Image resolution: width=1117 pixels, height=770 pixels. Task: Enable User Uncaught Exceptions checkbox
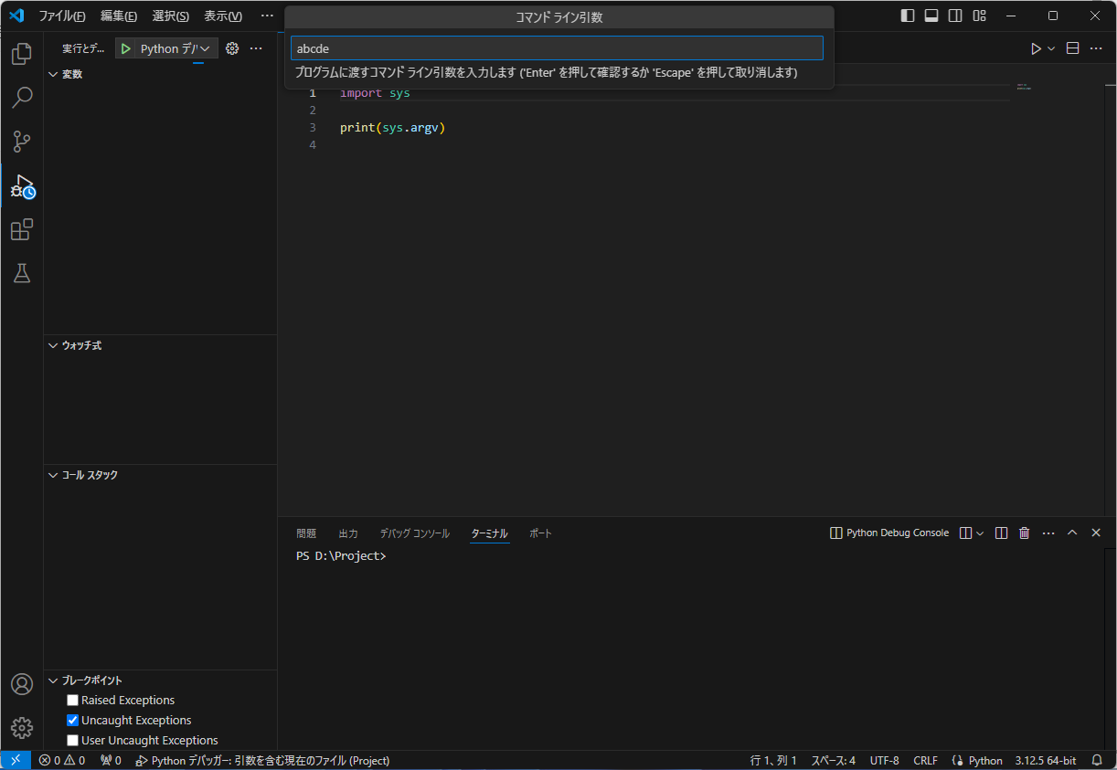click(x=73, y=741)
